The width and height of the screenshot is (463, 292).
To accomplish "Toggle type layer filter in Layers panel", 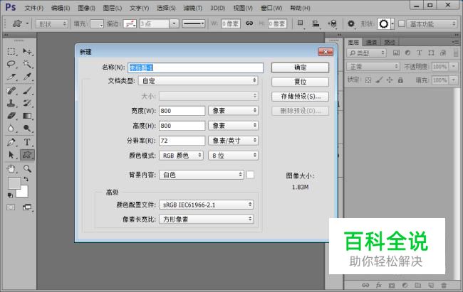I will (x=419, y=53).
